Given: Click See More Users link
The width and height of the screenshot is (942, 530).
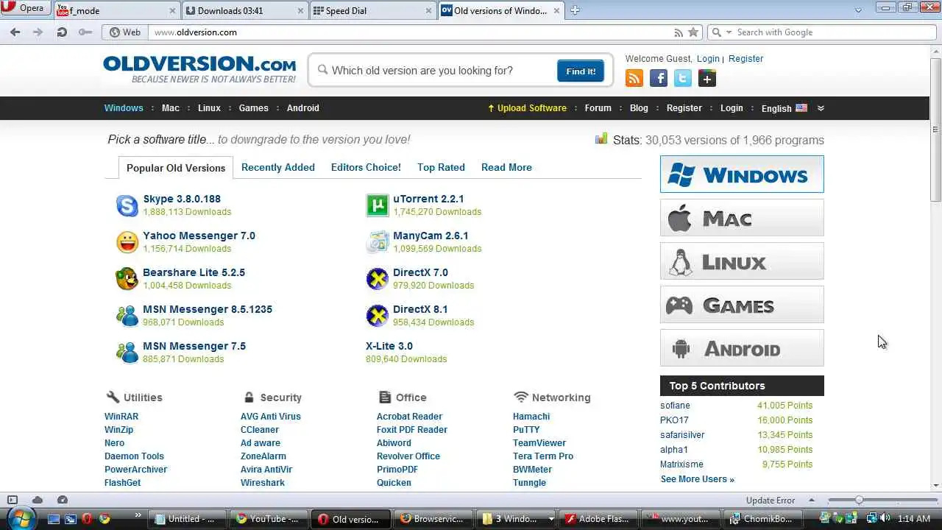Looking at the screenshot, I should (697, 479).
